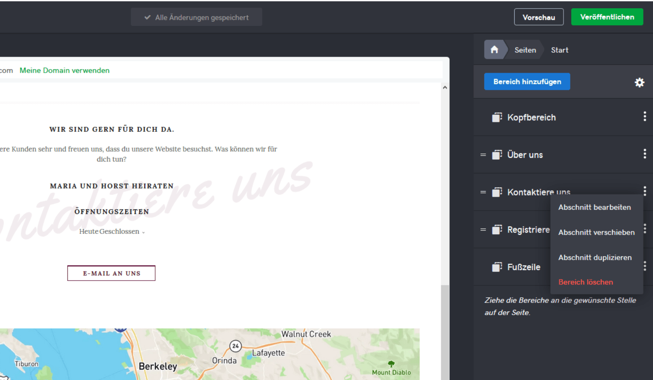Click the map preview at Berkeley

(x=158, y=366)
